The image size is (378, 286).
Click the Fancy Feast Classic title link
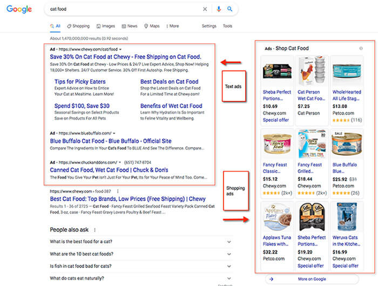click(275, 168)
